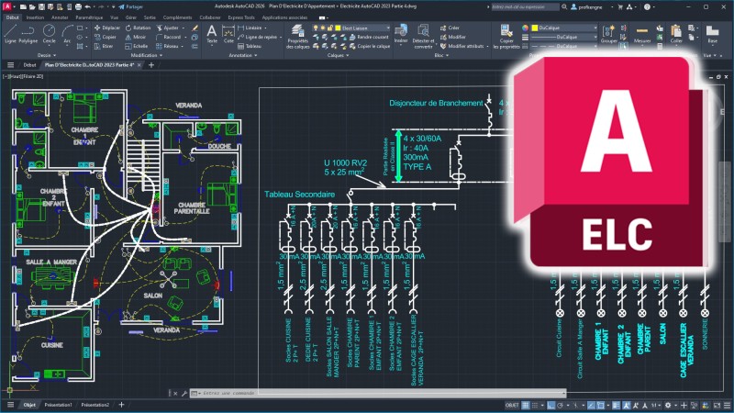Insert a Tableau table
The width and height of the screenshot is (734, 413).
point(250,47)
